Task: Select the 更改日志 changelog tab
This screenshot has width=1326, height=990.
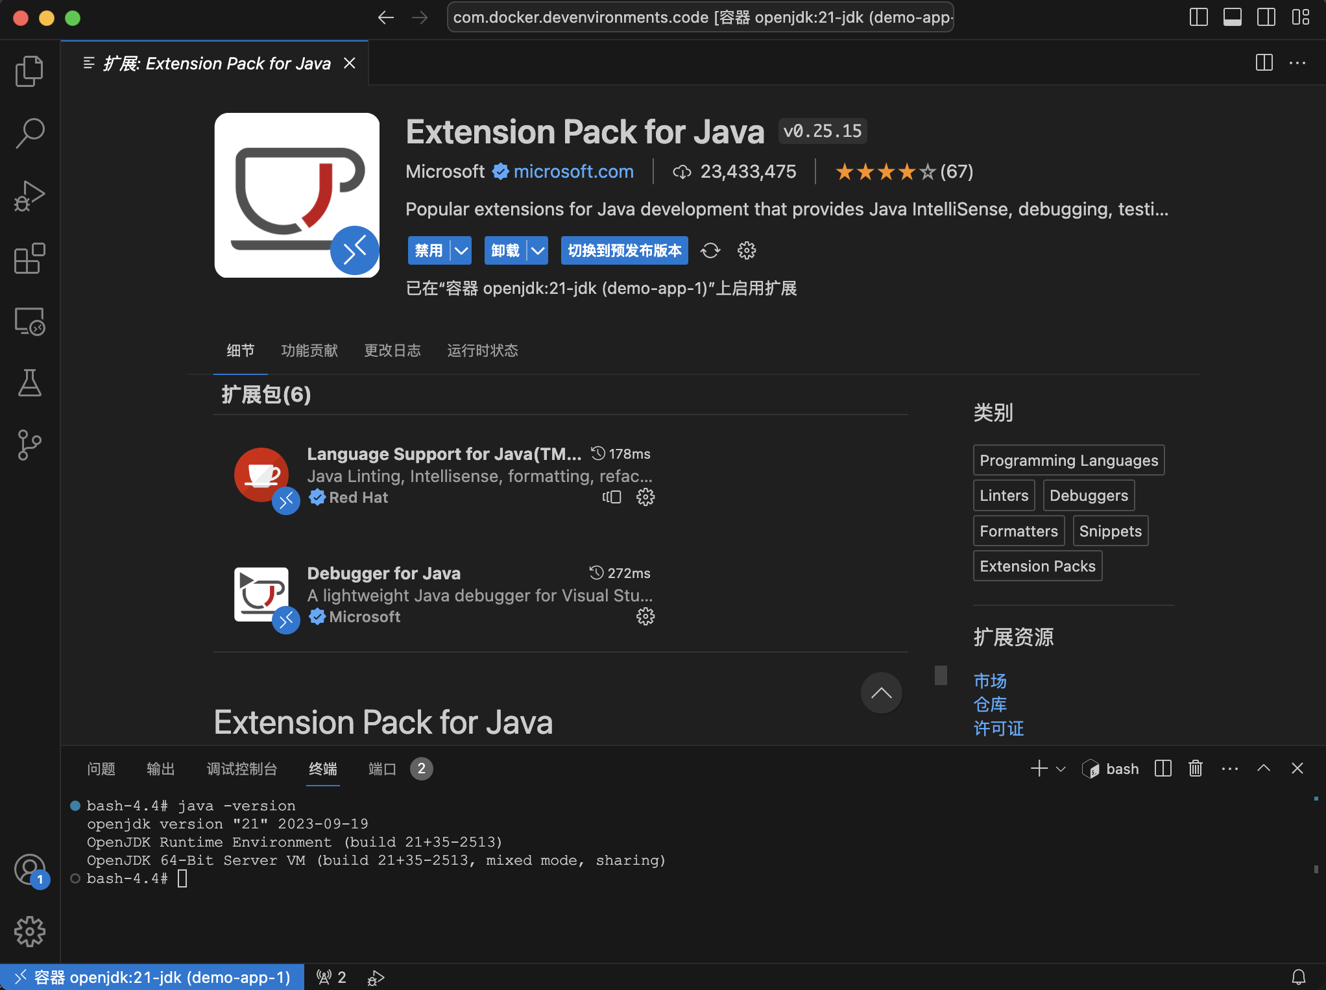Action: [392, 350]
